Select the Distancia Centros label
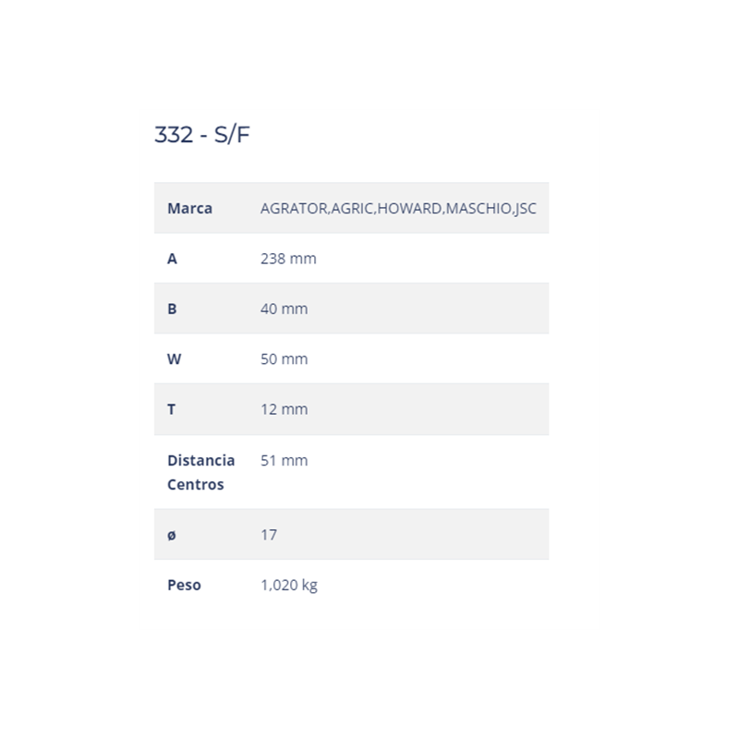This screenshot has height=739, width=739. click(200, 472)
